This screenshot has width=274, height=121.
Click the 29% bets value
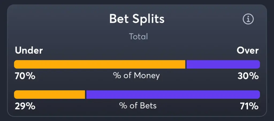(x=25, y=106)
